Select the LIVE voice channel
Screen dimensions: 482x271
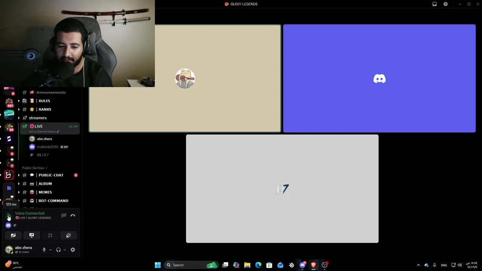point(50,128)
